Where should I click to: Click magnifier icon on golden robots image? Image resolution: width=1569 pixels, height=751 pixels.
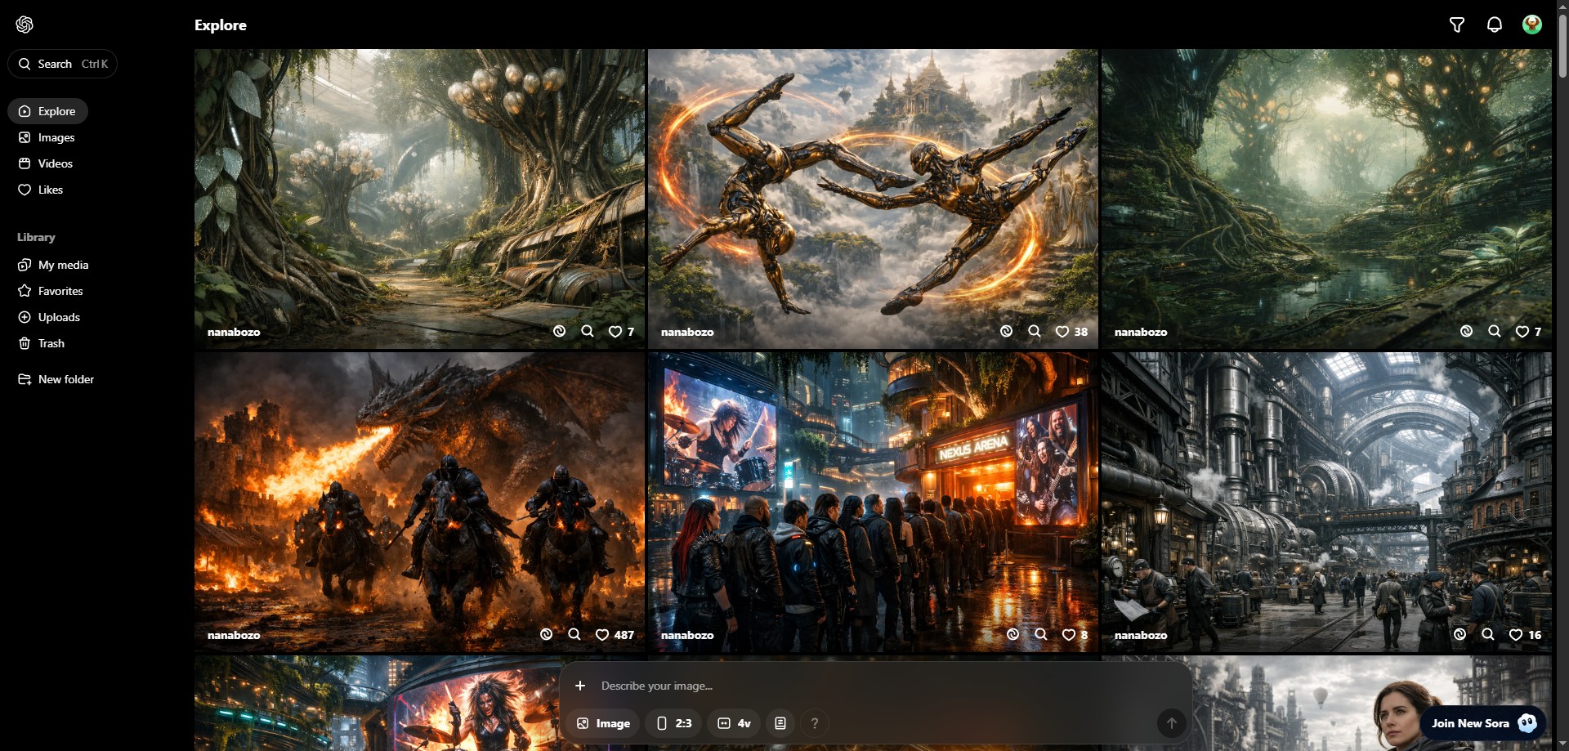[1034, 331]
